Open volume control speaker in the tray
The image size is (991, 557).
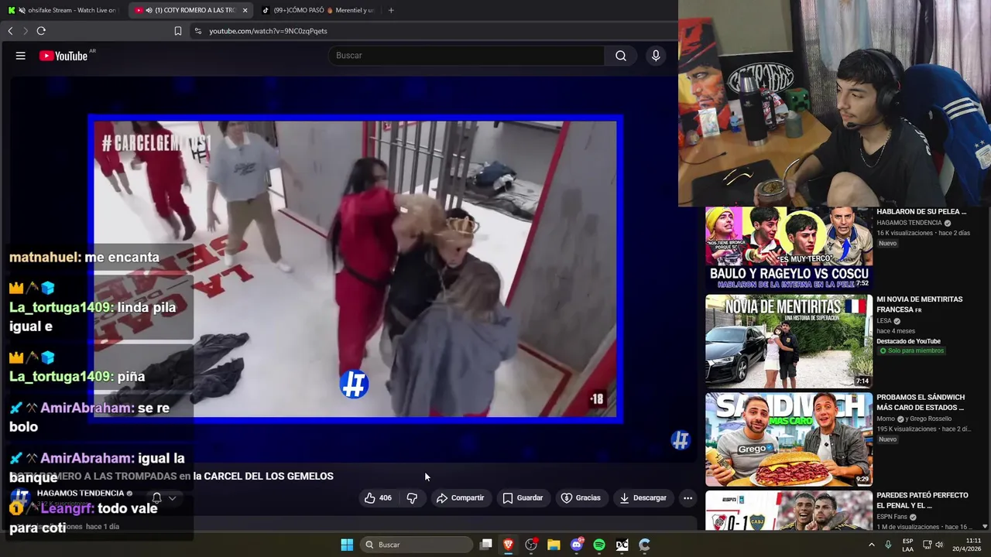pos(939,545)
